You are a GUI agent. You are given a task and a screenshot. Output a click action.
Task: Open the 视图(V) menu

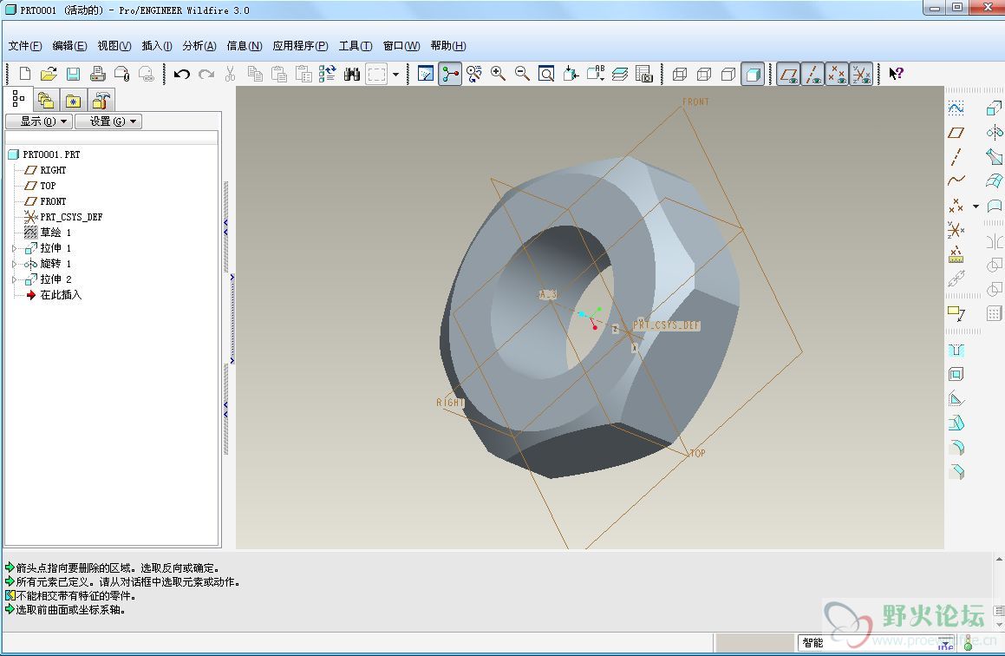114,45
